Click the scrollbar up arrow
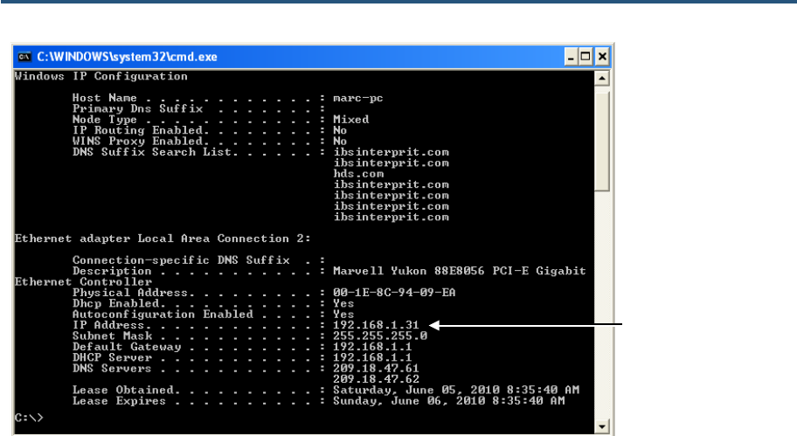The height and width of the screenshot is (436, 797). pyautogui.click(x=602, y=79)
